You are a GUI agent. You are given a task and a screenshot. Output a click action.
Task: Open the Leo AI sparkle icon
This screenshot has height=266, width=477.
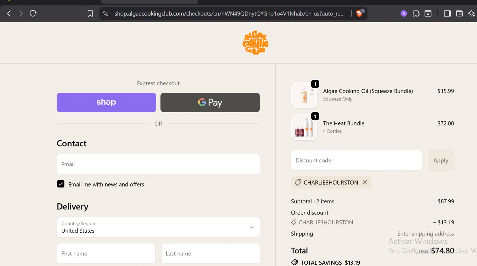pos(471,13)
